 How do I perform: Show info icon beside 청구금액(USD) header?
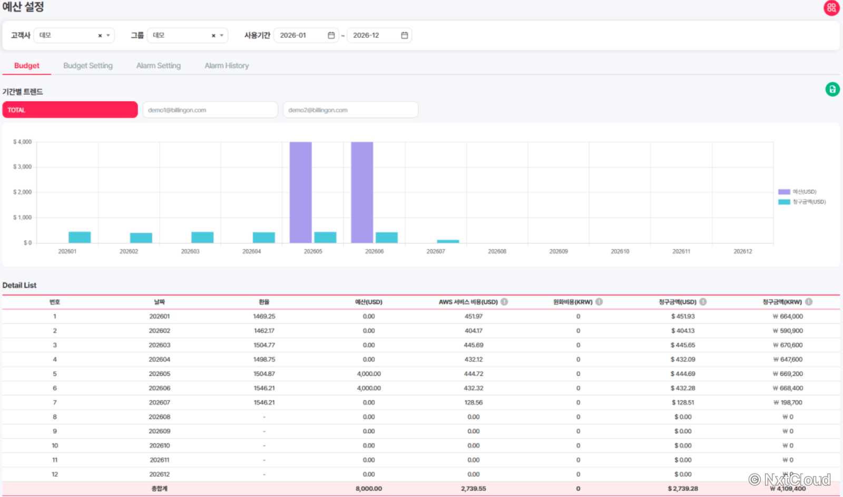pos(703,302)
